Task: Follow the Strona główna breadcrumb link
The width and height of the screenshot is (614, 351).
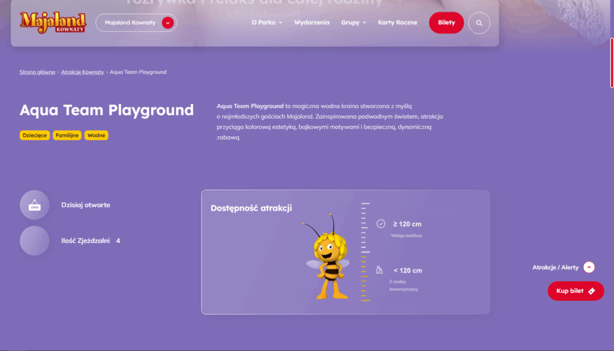Action: pyautogui.click(x=37, y=72)
